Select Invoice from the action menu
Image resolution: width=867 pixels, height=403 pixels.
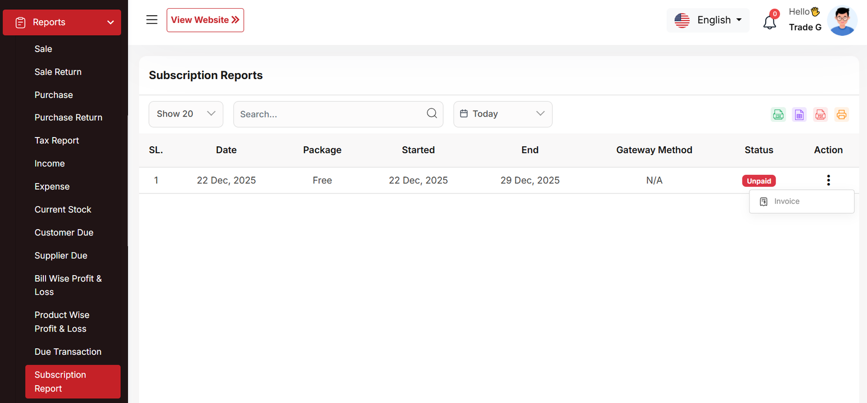click(786, 201)
